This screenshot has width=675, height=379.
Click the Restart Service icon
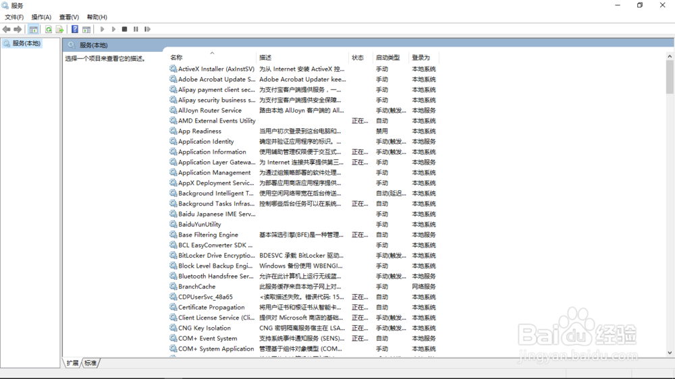[x=147, y=29]
